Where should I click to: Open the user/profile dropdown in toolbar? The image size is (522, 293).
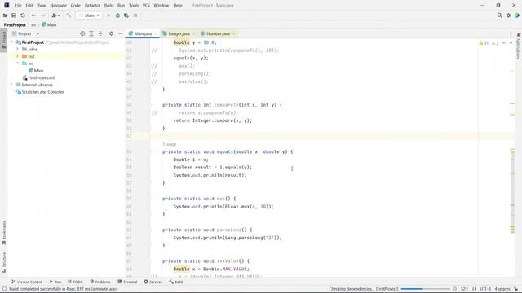tap(55, 15)
